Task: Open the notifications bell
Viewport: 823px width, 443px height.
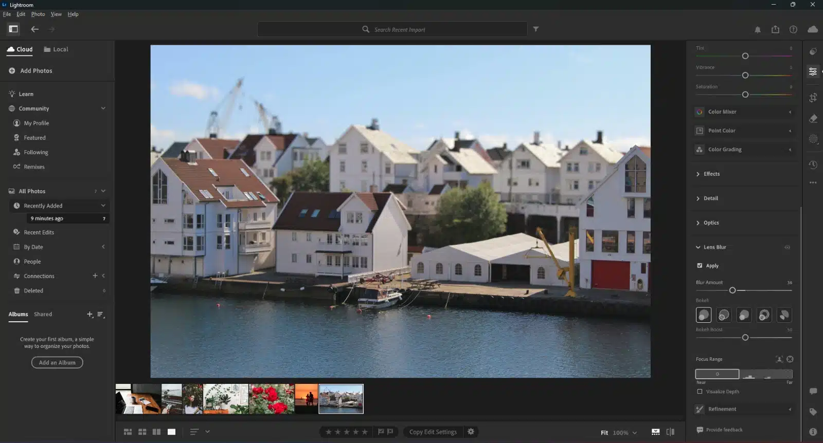Action: (757, 30)
